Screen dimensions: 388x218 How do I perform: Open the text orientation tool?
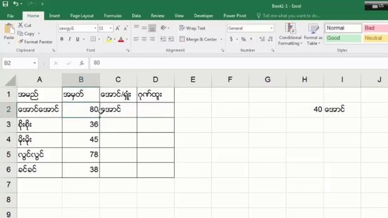pos(163,28)
